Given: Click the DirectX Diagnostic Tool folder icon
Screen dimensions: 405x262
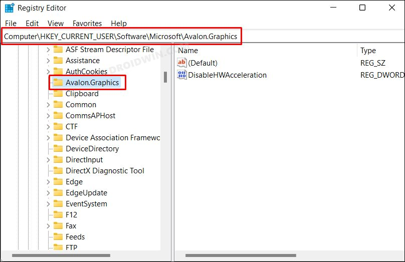Looking at the screenshot, I should [58, 171].
